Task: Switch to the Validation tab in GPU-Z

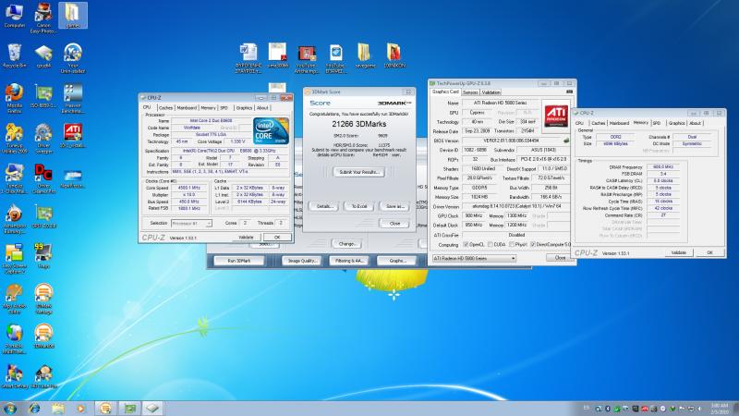Action: pyautogui.click(x=491, y=92)
